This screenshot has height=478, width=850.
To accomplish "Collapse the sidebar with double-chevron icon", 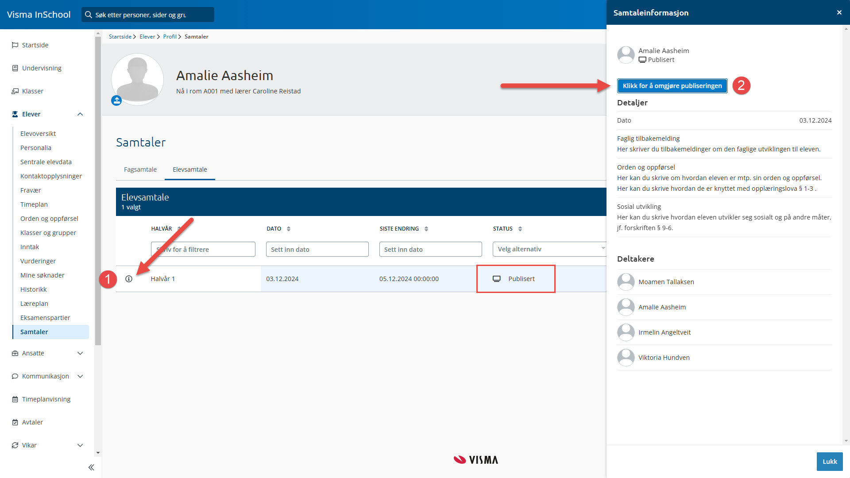I will [x=91, y=467].
